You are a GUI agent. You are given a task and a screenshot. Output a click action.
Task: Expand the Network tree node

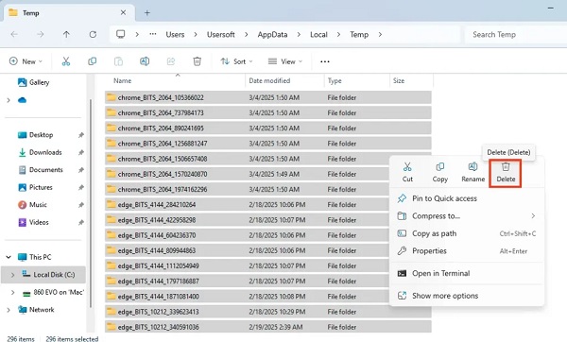click(x=9, y=310)
